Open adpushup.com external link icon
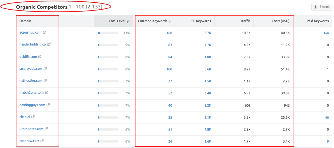 coord(44,32)
